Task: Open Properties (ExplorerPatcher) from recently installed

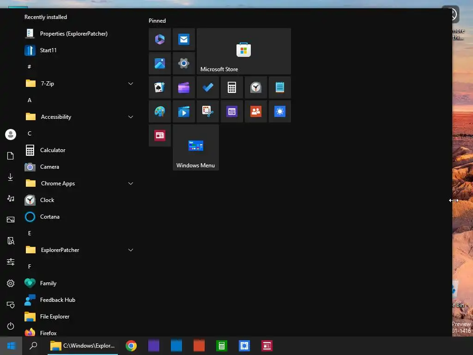Action: point(80,33)
